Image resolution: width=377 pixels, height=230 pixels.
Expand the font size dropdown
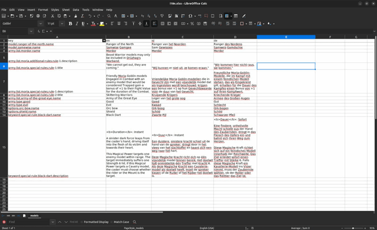pos(62,23)
